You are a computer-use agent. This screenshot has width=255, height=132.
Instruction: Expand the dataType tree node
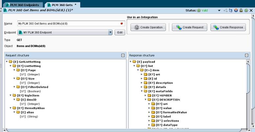[x=149, y=125]
